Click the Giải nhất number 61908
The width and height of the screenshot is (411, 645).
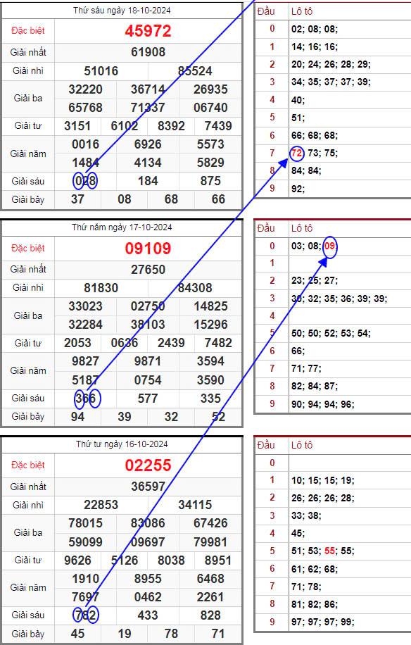148,52
